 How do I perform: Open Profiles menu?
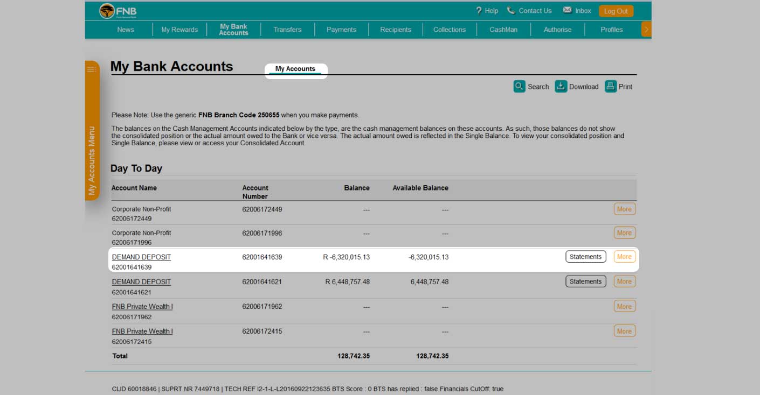coord(612,30)
